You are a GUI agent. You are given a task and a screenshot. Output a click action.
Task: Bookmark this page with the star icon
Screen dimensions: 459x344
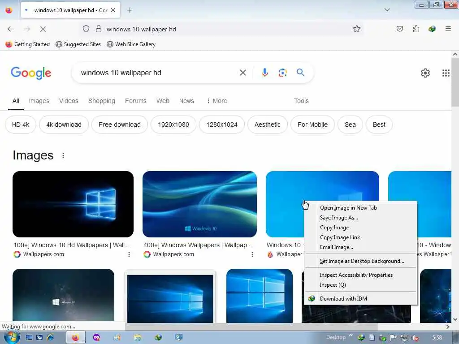click(356, 29)
